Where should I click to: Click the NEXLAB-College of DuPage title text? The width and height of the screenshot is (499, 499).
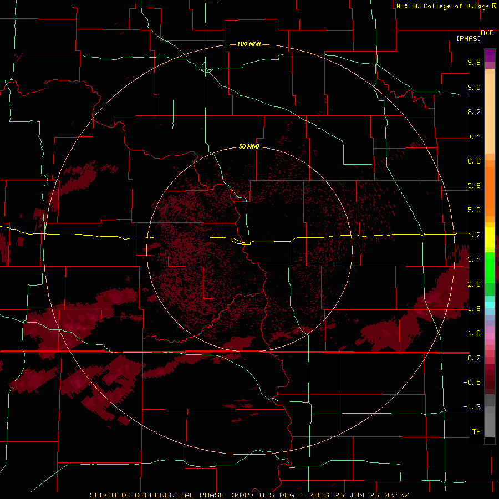point(442,6)
